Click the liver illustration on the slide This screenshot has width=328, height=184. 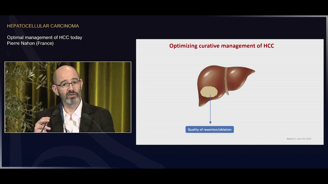pyautogui.click(x=226, y=86)
